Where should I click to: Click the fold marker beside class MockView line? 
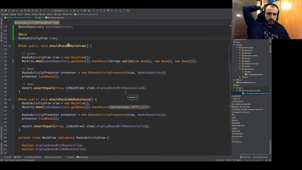[14, 137]
